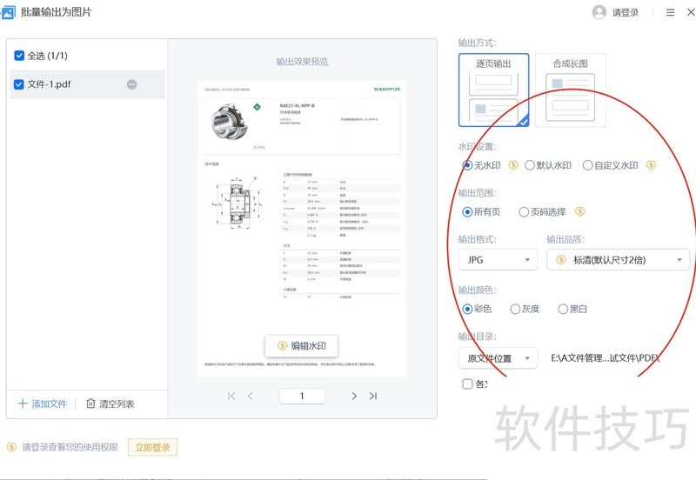Select the 默认水印 radio option
Viewport: 696px width, 480px height.
pos(530,165)
